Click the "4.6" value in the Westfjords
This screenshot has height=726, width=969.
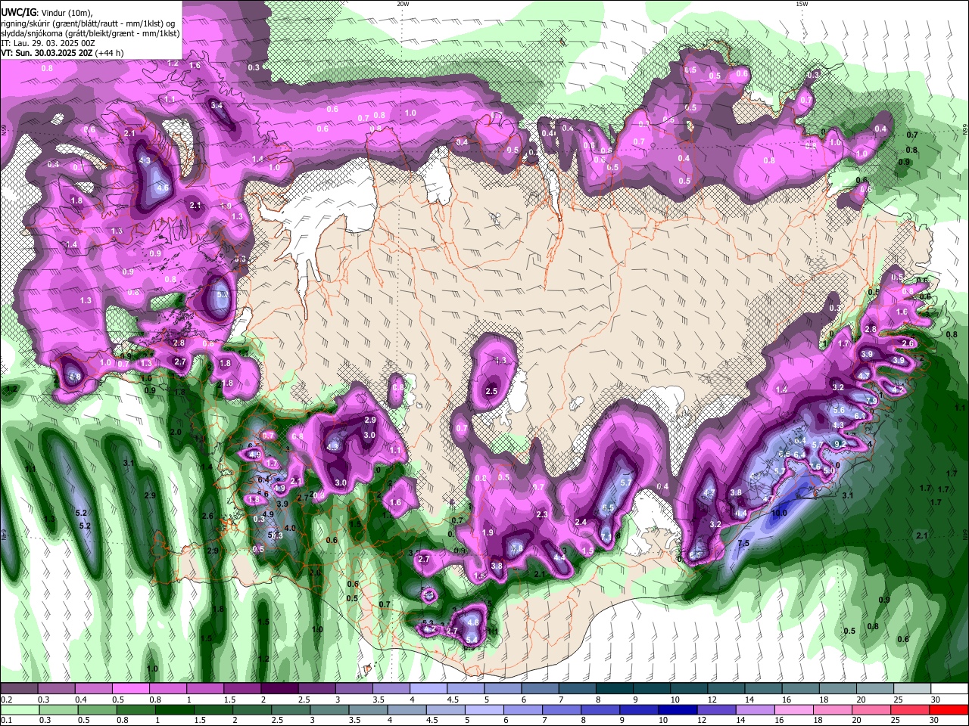(162, 188)
